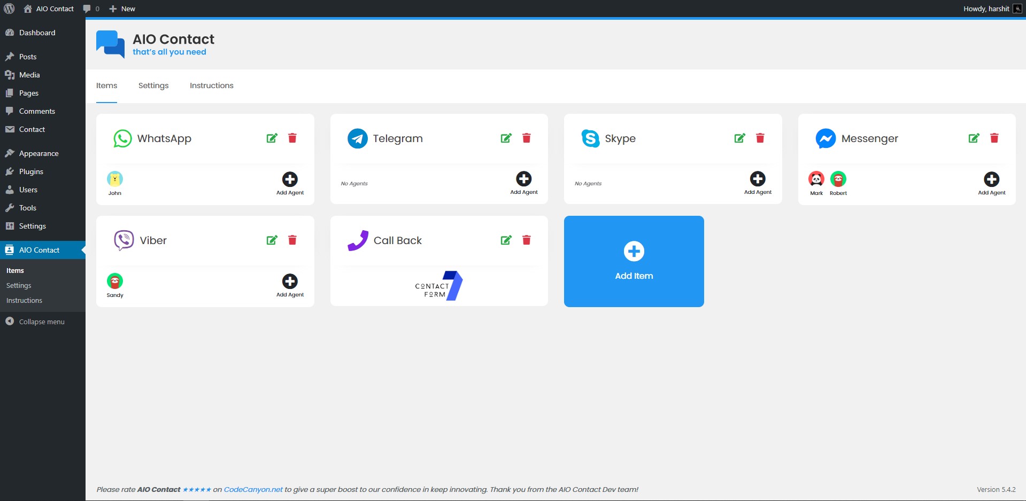Add an agent to Viber
Viewport: 1026px width, 501px height.
(x=290, y=286)
